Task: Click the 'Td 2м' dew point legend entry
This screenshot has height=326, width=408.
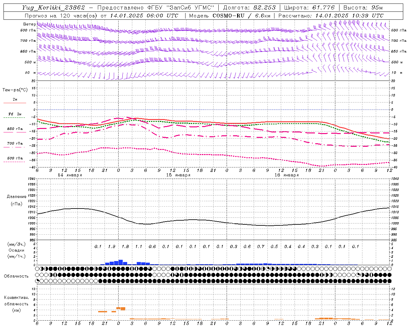Action: coord(15,114)
